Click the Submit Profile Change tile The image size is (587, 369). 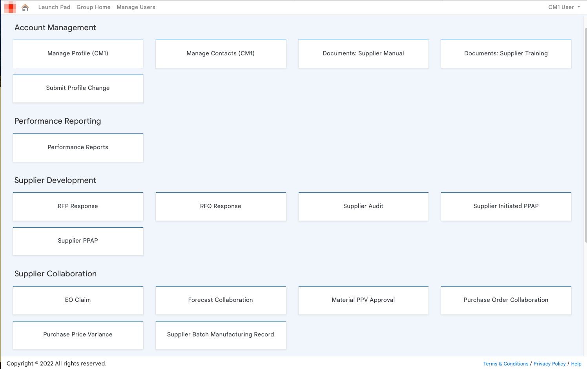coord(78,88)
